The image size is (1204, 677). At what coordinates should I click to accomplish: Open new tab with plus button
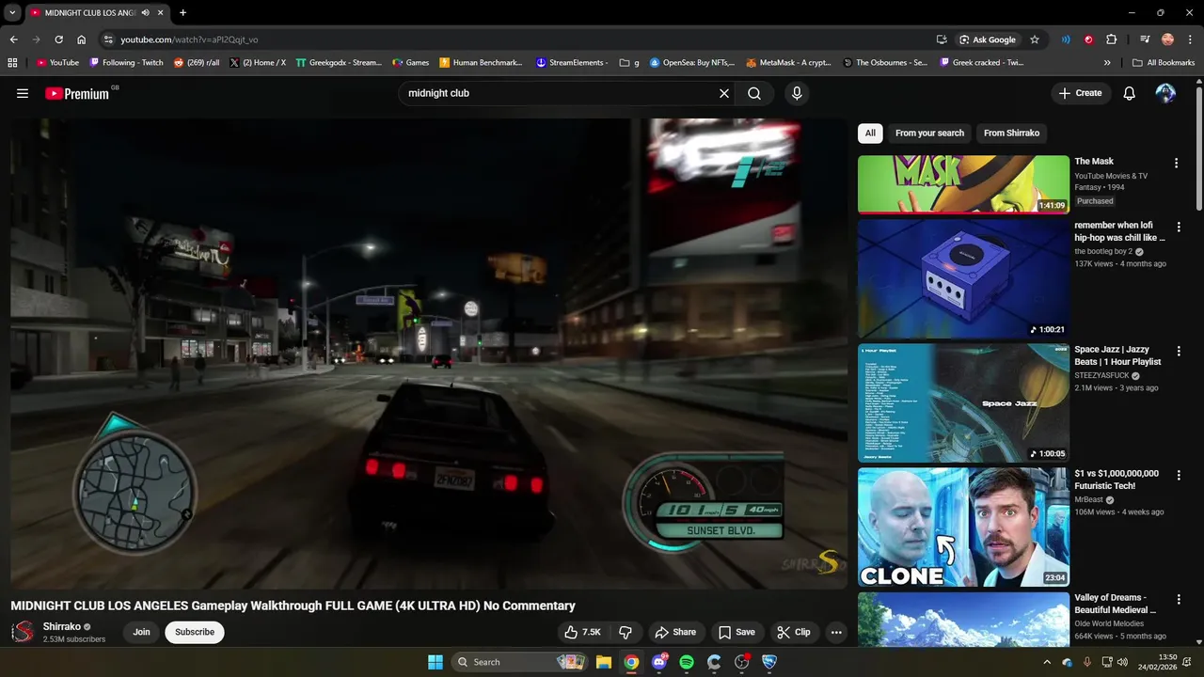[x=182, y=12]
